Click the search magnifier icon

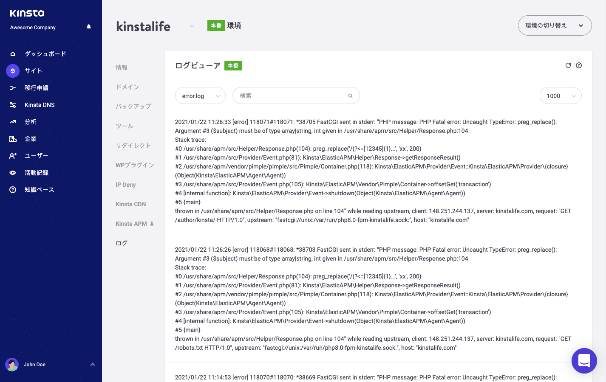pyautogui.click(x=350, y=96)
